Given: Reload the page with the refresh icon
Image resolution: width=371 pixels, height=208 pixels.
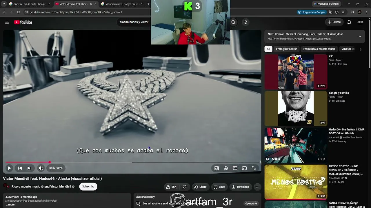Looking at the screenshot, I should pos(18,12).
